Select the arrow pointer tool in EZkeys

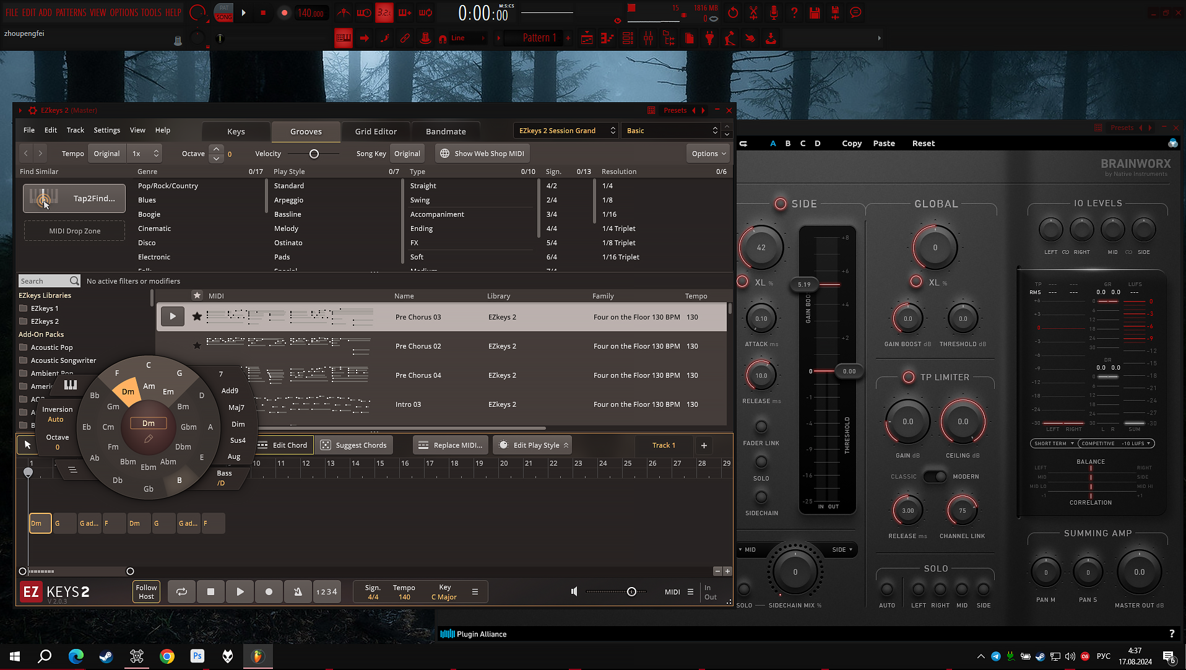click(27, 445)
